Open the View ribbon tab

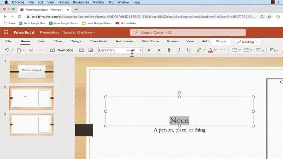(x=190, y=41)
